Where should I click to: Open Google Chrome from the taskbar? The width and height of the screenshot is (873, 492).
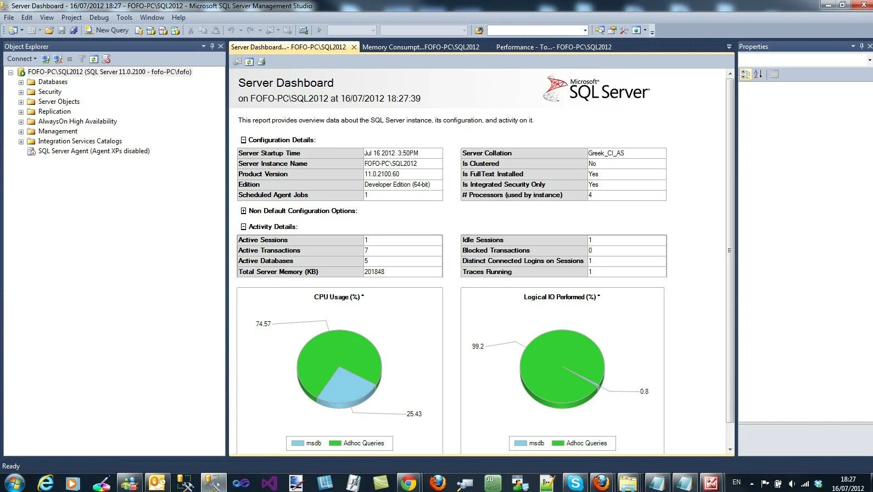408,483
